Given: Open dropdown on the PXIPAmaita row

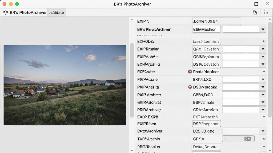Looking at the screenshot, I should [x=263, y=87].
